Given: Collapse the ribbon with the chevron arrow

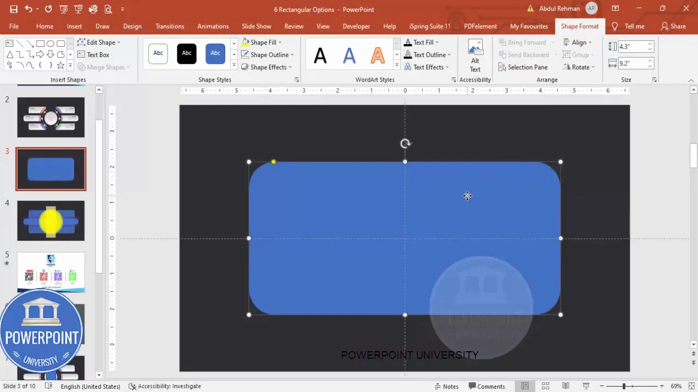Looking at the screenshot, I should click(x=691, y=80).
